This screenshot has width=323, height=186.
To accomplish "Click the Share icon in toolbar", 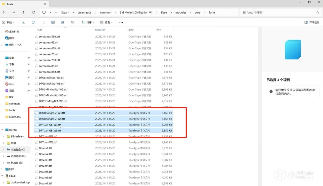I will (x=63, y=22).
